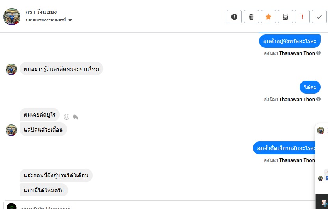Image resolution: width=328 pixels, height=209 pixels.
Task: Open the assign conversation dropdown arrow
Action: click(70, 20)
